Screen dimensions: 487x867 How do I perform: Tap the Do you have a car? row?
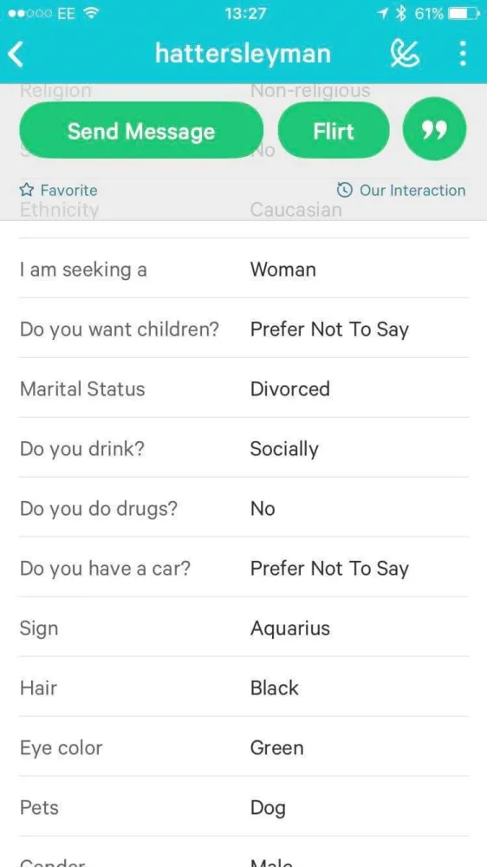[243, 567]
